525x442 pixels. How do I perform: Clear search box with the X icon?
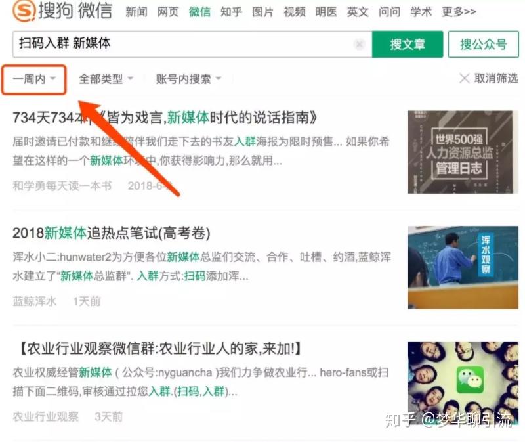pyautogui.click(x=359, y=44)
